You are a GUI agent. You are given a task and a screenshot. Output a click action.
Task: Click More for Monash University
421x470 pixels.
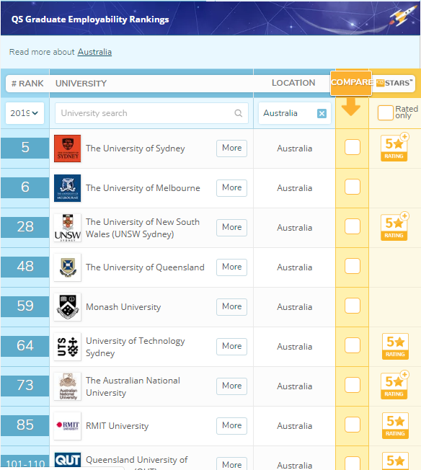pos(232,306)
